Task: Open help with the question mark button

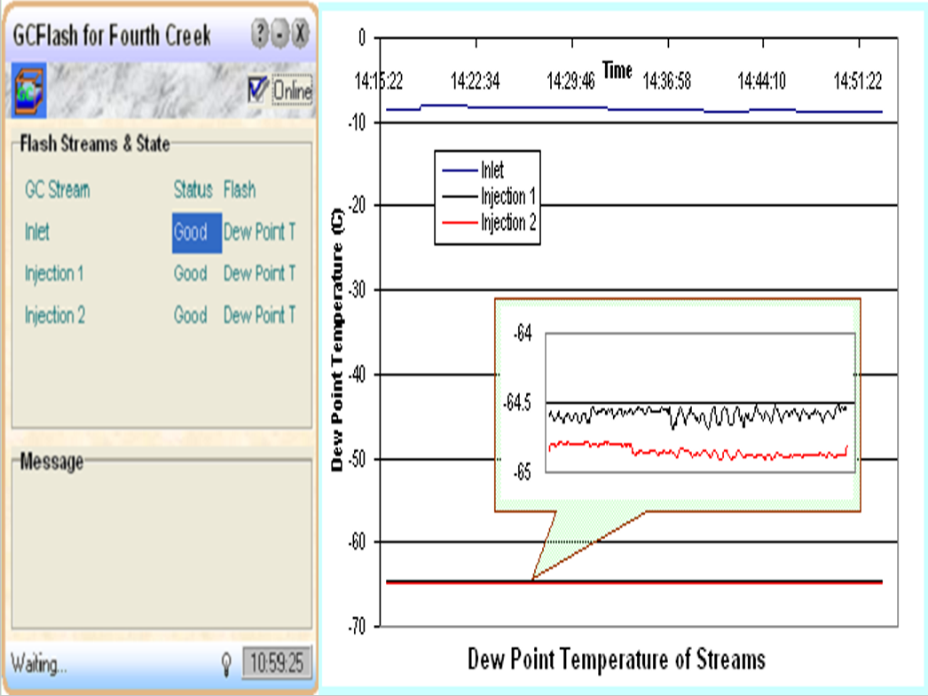Action: 260,35
